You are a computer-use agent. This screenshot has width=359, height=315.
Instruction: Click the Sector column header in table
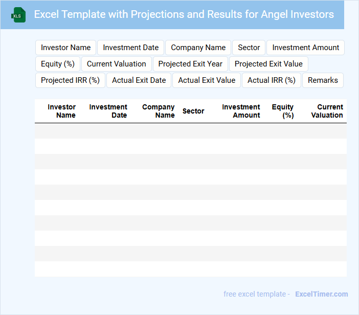(193, 111)
